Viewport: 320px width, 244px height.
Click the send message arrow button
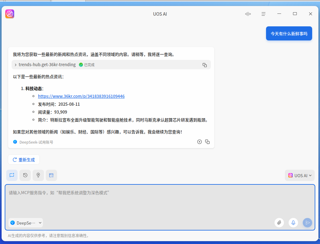[x=307, y=223]
